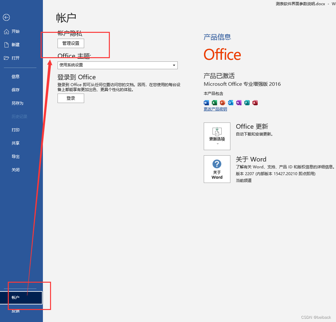The image size is (336, 322).
Task: Click the 管理设置 button under 帐户隐私
Action: (x=71, y=43)
